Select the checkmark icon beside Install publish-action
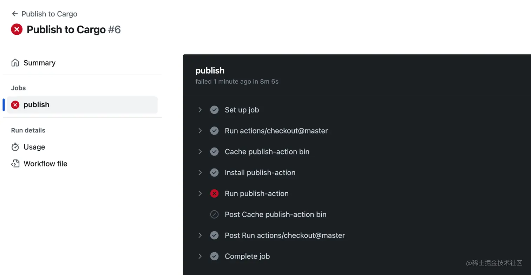 click(214, 172)
